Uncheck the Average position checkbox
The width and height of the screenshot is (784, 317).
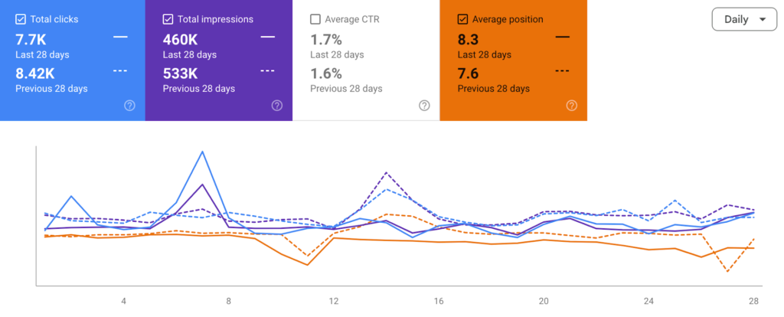[462, 19]
